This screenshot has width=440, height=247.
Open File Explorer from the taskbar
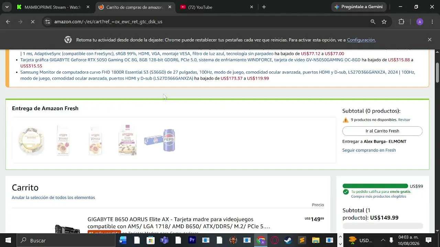coord(316,240)
